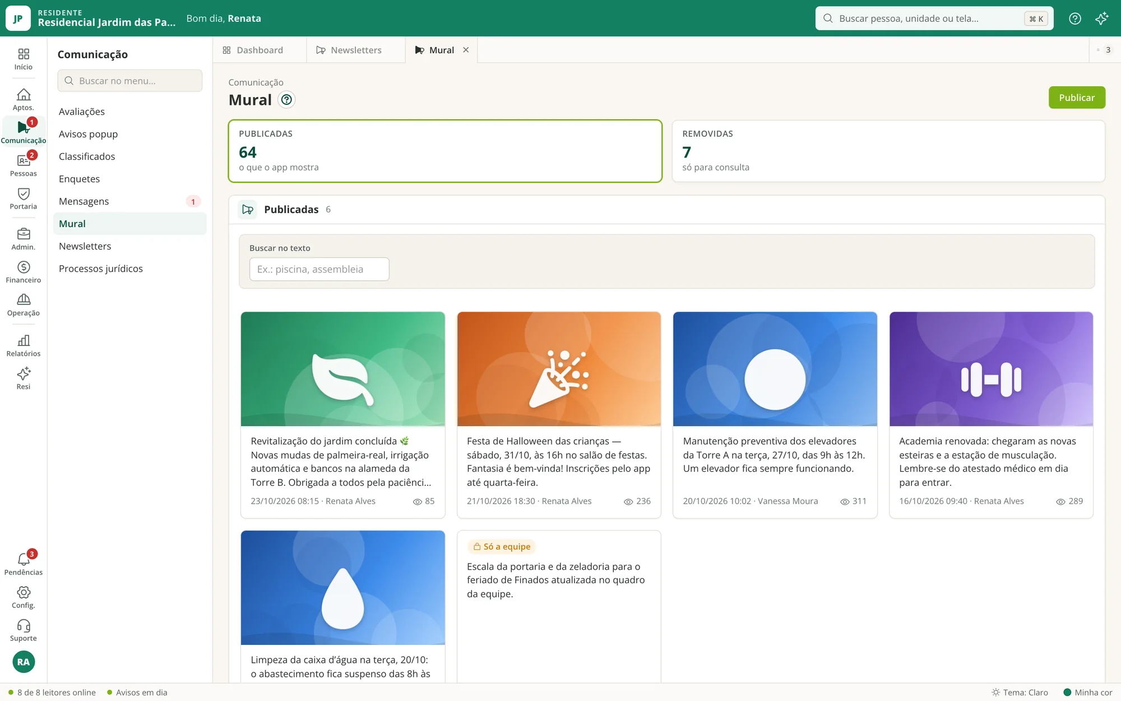Open the tab counter dropdown showing 3
The height and width of the screenshot is (701, 1121).
[1104, 50]
